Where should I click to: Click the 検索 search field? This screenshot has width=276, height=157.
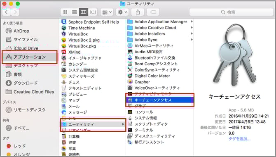231,12
